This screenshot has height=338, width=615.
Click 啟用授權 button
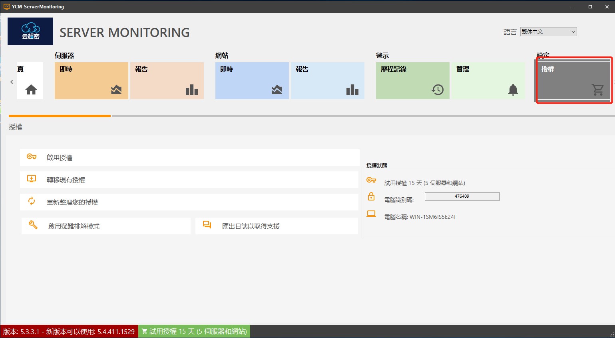pyautogui.click(x=190, y=157)
